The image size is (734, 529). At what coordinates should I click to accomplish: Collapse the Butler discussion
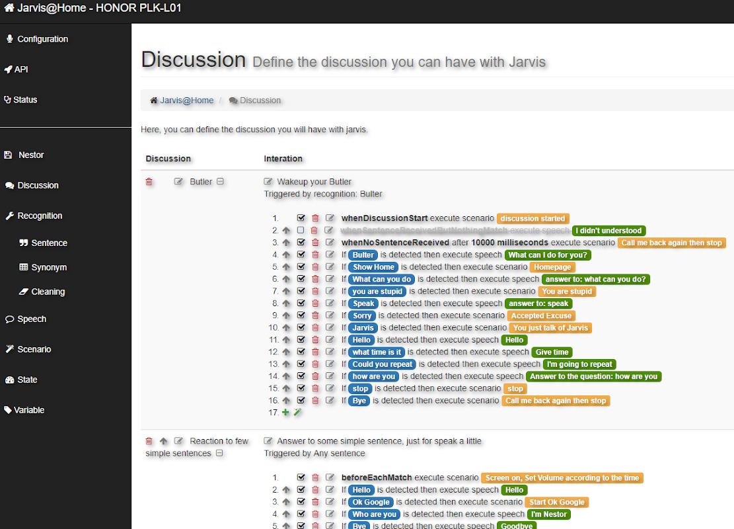[x=220, y=182]
